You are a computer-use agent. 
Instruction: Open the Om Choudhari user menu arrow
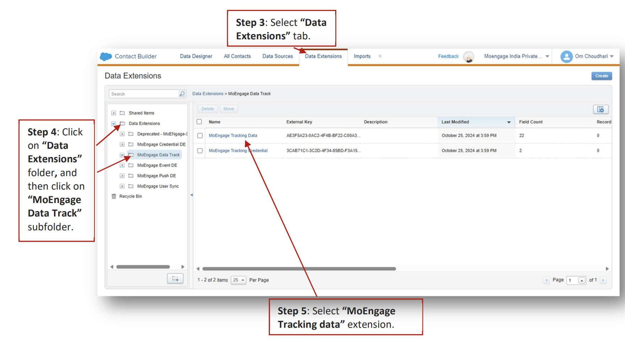coord(612,57)
